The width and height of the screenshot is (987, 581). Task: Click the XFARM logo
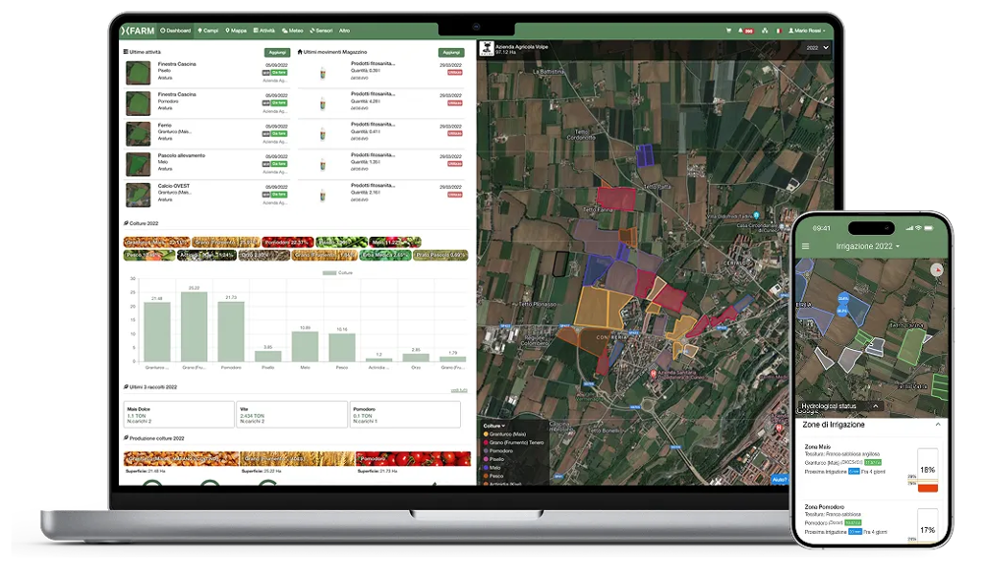(139, 30)
